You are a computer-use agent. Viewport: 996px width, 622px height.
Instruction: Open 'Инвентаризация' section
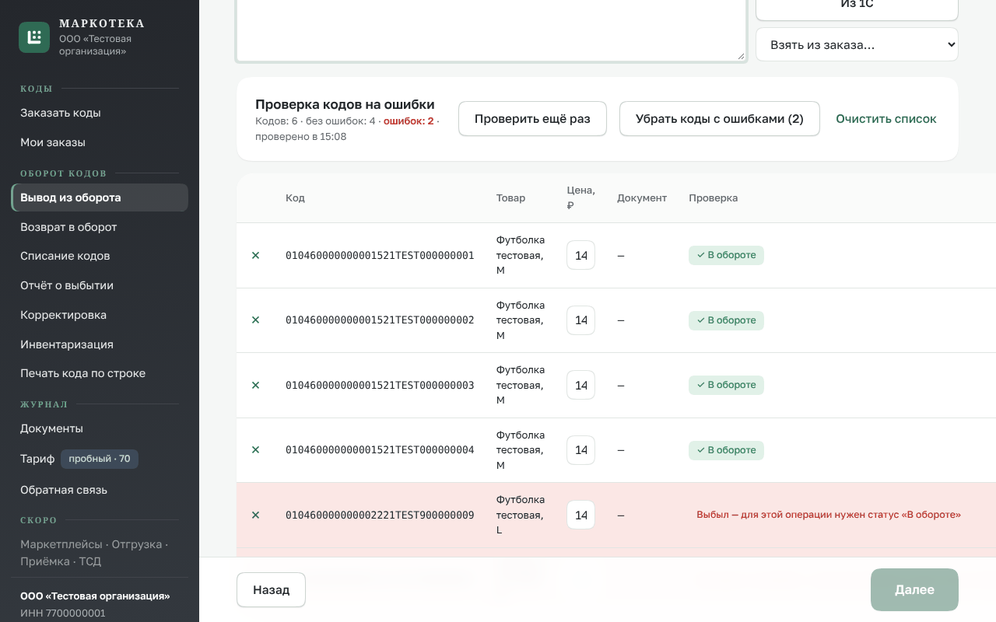point(100,344)
